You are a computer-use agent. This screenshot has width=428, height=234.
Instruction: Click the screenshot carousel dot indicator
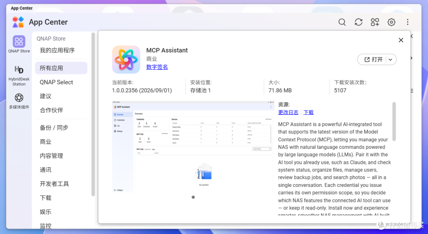(193, 197)
